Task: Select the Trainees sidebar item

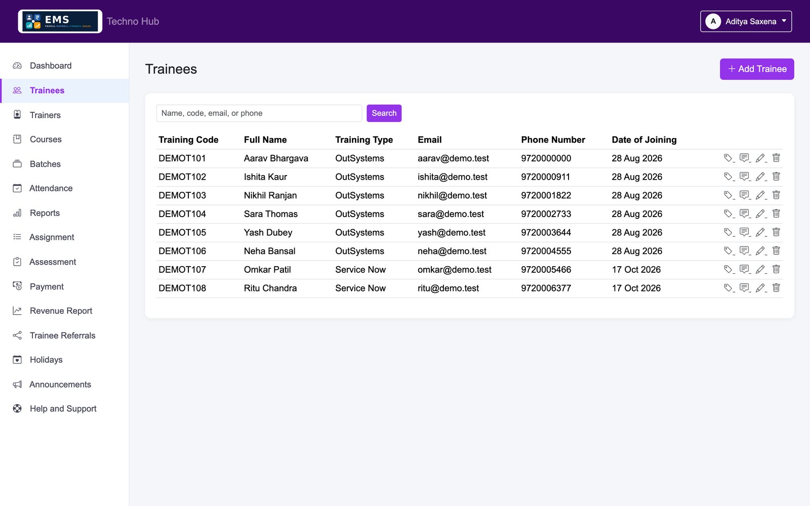Action: coord(64,91)
